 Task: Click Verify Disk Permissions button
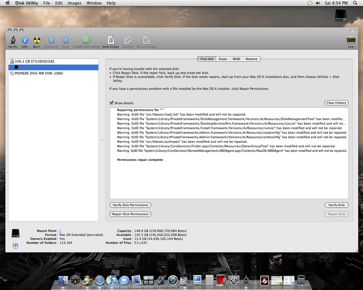[x=130, y=205]
